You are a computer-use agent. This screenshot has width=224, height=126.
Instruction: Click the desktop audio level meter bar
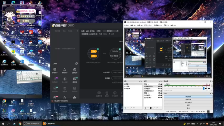tap(187, 86)
